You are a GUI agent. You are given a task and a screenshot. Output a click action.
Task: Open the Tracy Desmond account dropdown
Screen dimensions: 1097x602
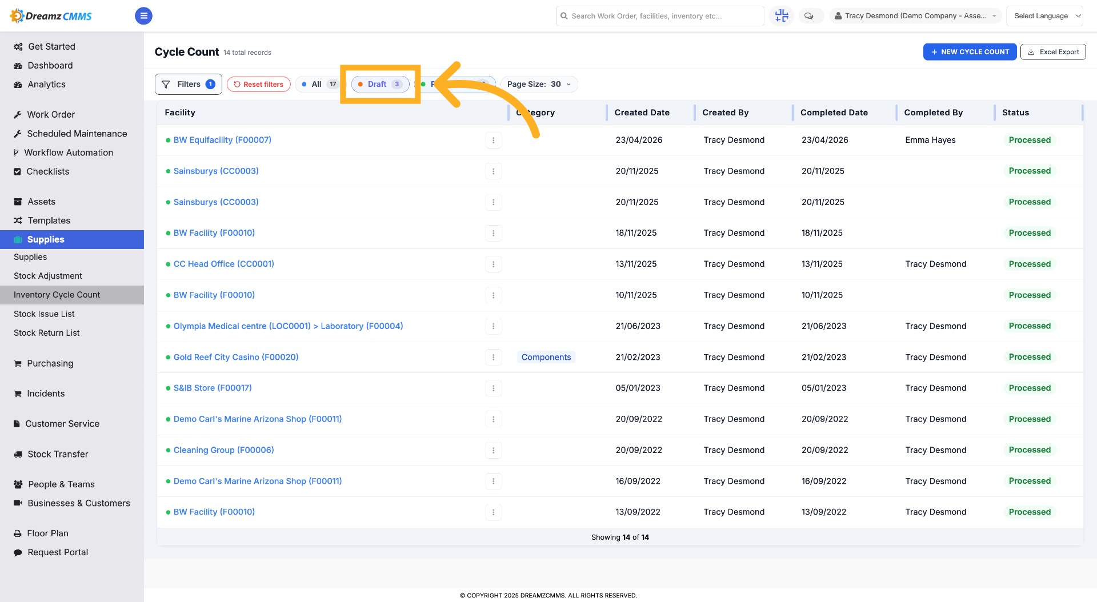coord(915,16)
